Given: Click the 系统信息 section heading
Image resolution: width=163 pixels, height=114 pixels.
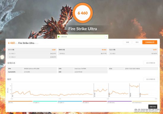Looking at the screenshot, I should coord(11,63).
